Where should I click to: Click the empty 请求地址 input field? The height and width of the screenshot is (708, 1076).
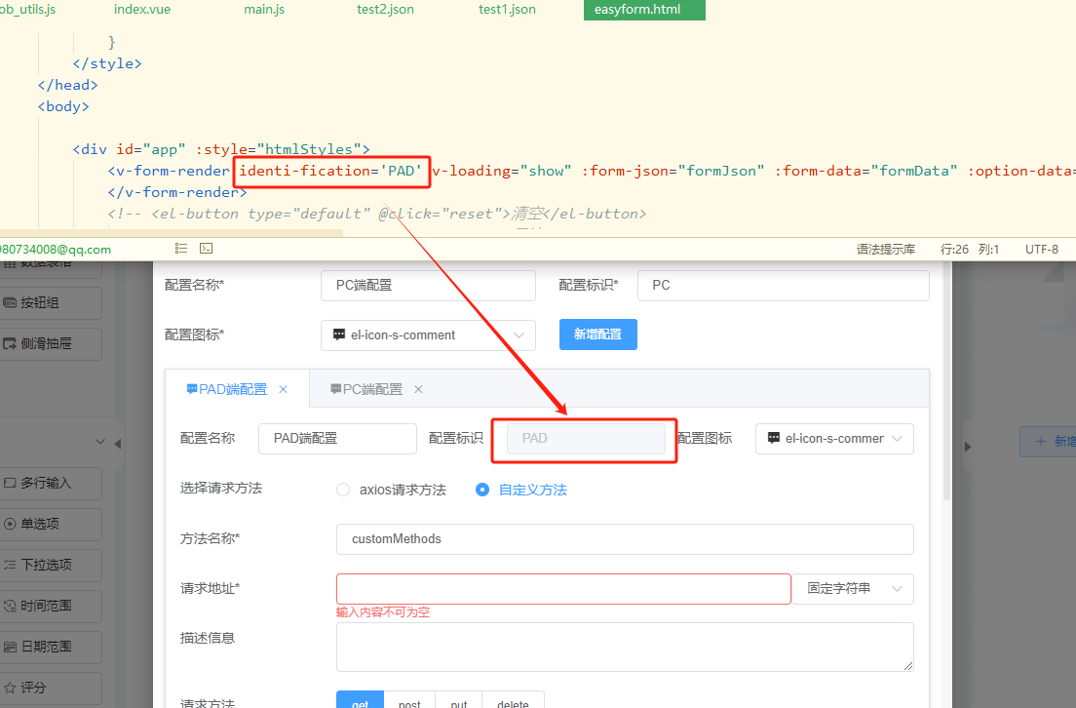563,588
